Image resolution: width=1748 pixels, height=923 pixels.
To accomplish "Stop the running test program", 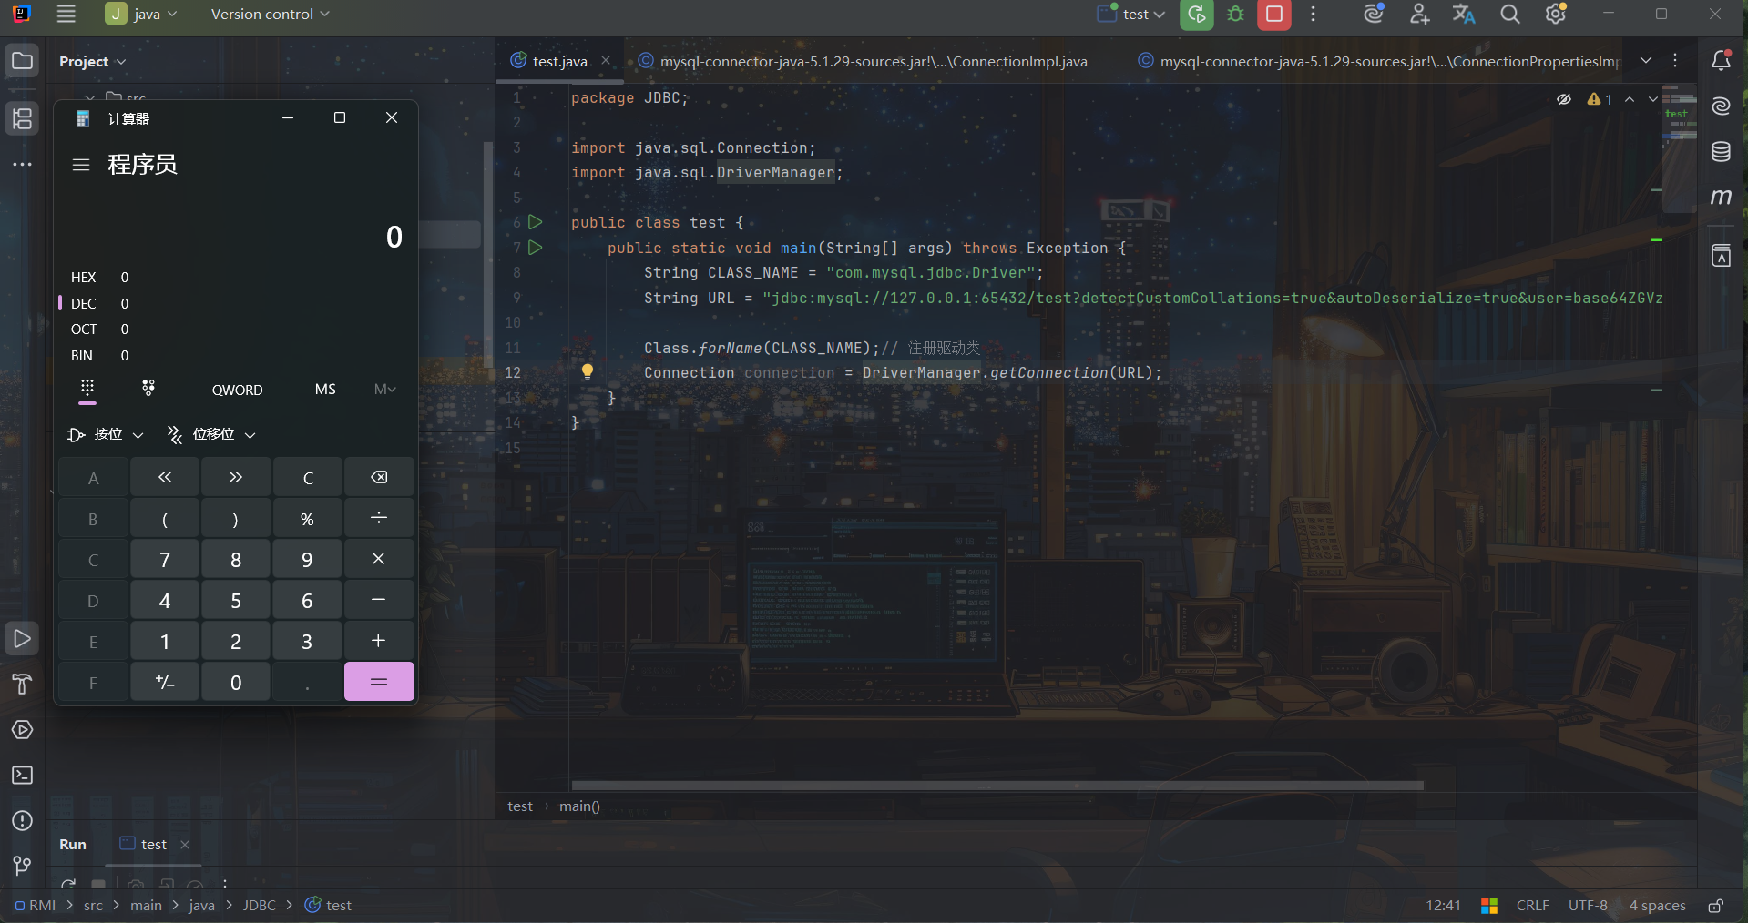I will tap(1273, 15).
